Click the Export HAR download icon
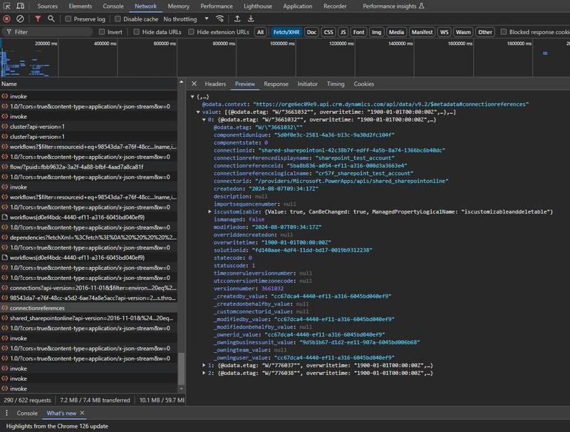Image resolution: width=570 pixels, height=432 pixels. pos(249,19)
